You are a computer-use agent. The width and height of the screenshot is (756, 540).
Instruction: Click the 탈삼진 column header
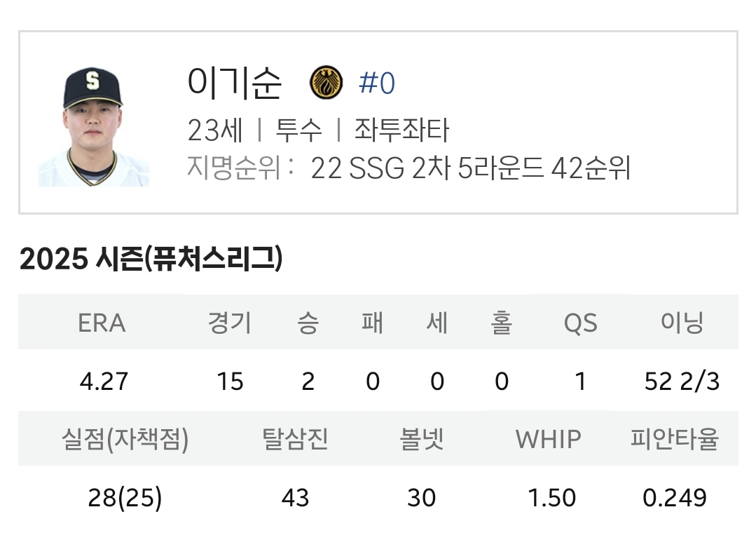click(x=295, y=438)
